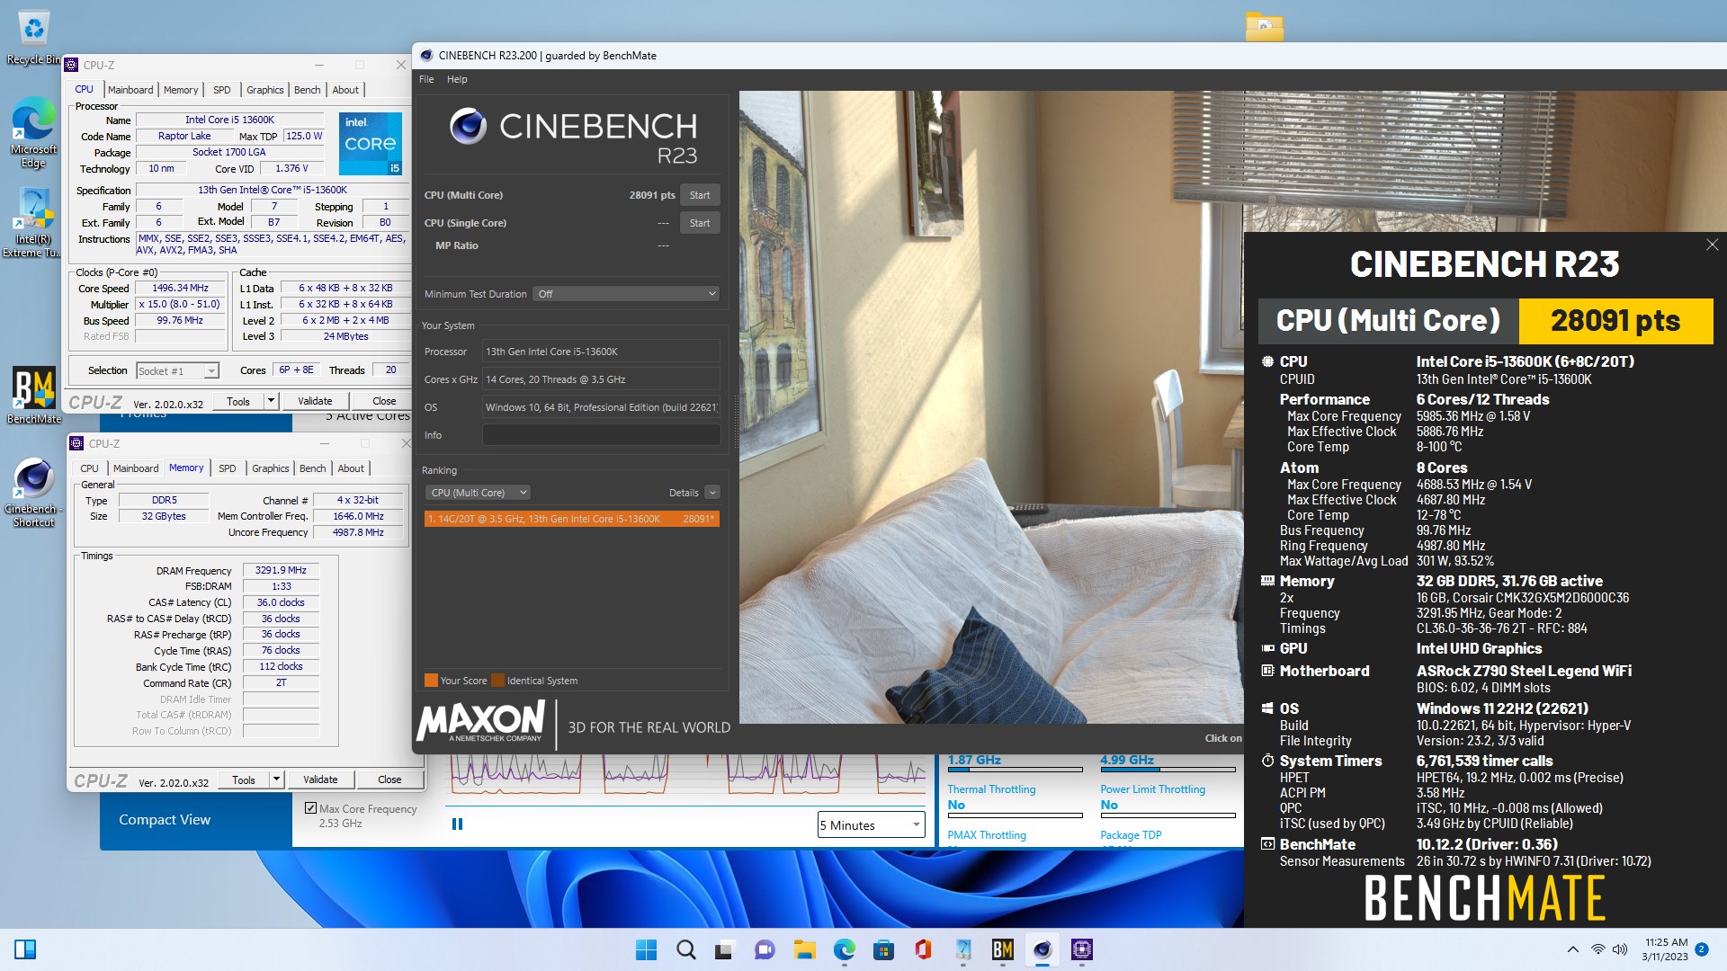Open 5 Minutes time range dropdown
The width and height of the screenshot is (1727, 971).
[871, 824]
